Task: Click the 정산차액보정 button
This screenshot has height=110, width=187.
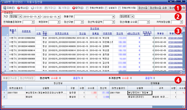Action: (27, 78)
